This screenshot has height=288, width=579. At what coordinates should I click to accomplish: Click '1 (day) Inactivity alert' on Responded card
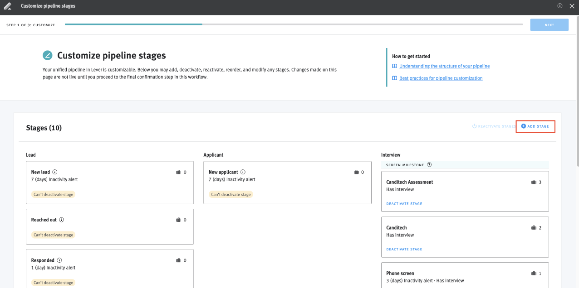click(x=54, y=268)
